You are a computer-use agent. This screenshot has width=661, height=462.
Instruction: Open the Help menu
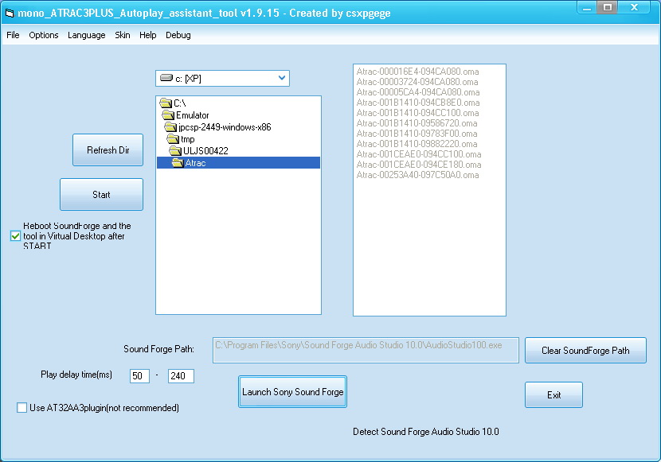click(x=147, y=35)
